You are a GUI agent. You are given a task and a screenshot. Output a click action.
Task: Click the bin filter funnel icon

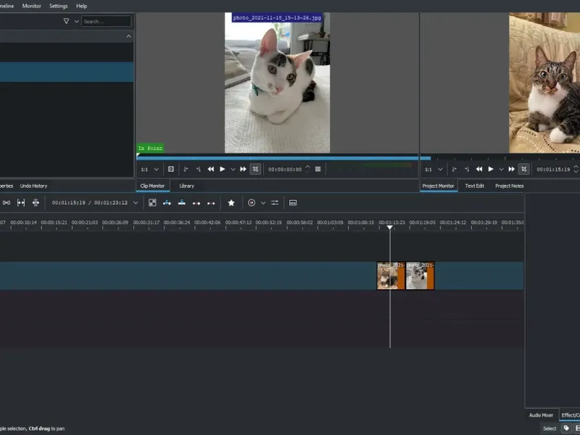click(67, 22)
